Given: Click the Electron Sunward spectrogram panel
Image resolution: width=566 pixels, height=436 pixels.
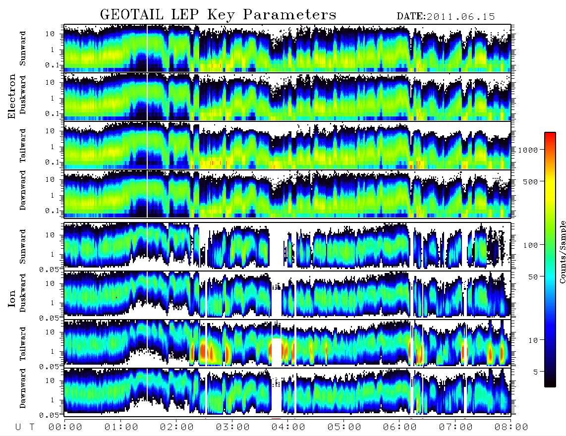Looking at the screenshot, I should 287,48.
